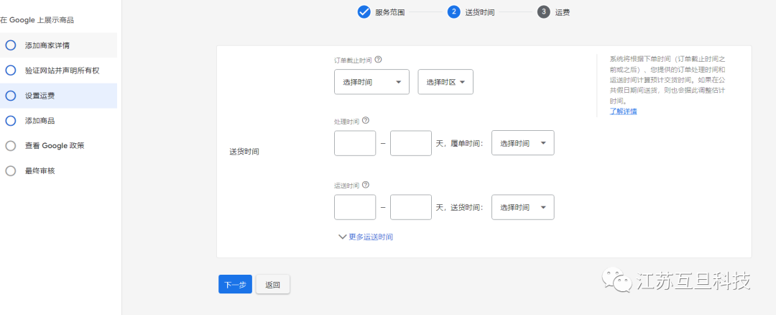Open the 选择时区 timezone dropdown
The height and width of the screenshot is (315, 776).
445,82
